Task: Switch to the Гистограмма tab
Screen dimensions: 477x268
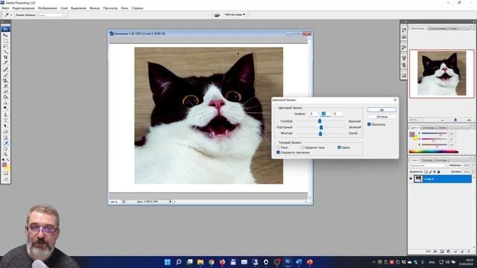Action: [x=437, y=28]
